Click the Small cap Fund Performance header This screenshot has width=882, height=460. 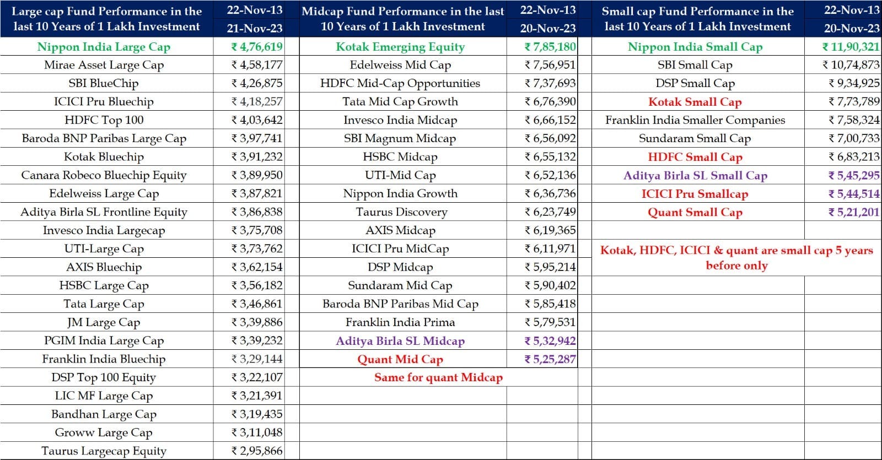point(697,19)
